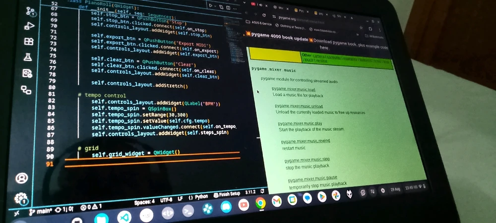The height and width of the screenshot is (223, 496).
Task: Change indentation via Spaces: 4
Action: pyautogui.click(x=144, y=202)
